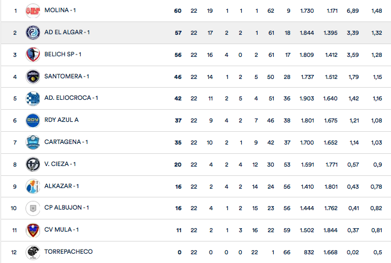
Task: Click the AD. Eliocroca team logo
Action: [32, 98]
